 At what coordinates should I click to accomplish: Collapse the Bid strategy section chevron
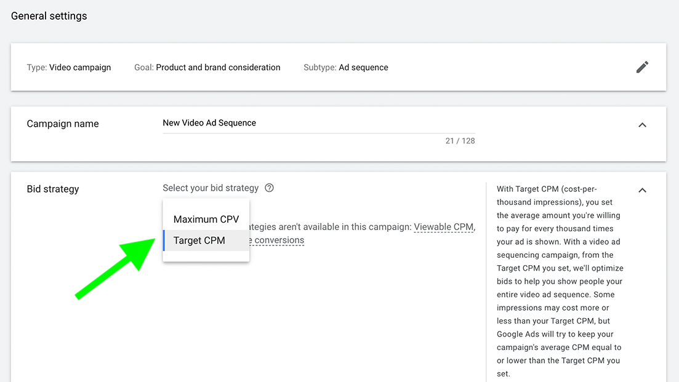click(642, 190)
